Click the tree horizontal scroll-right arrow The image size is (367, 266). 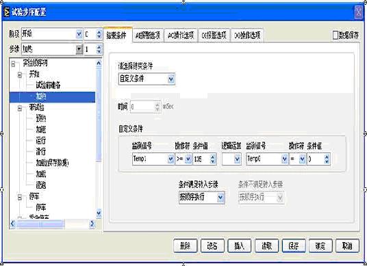92,224
